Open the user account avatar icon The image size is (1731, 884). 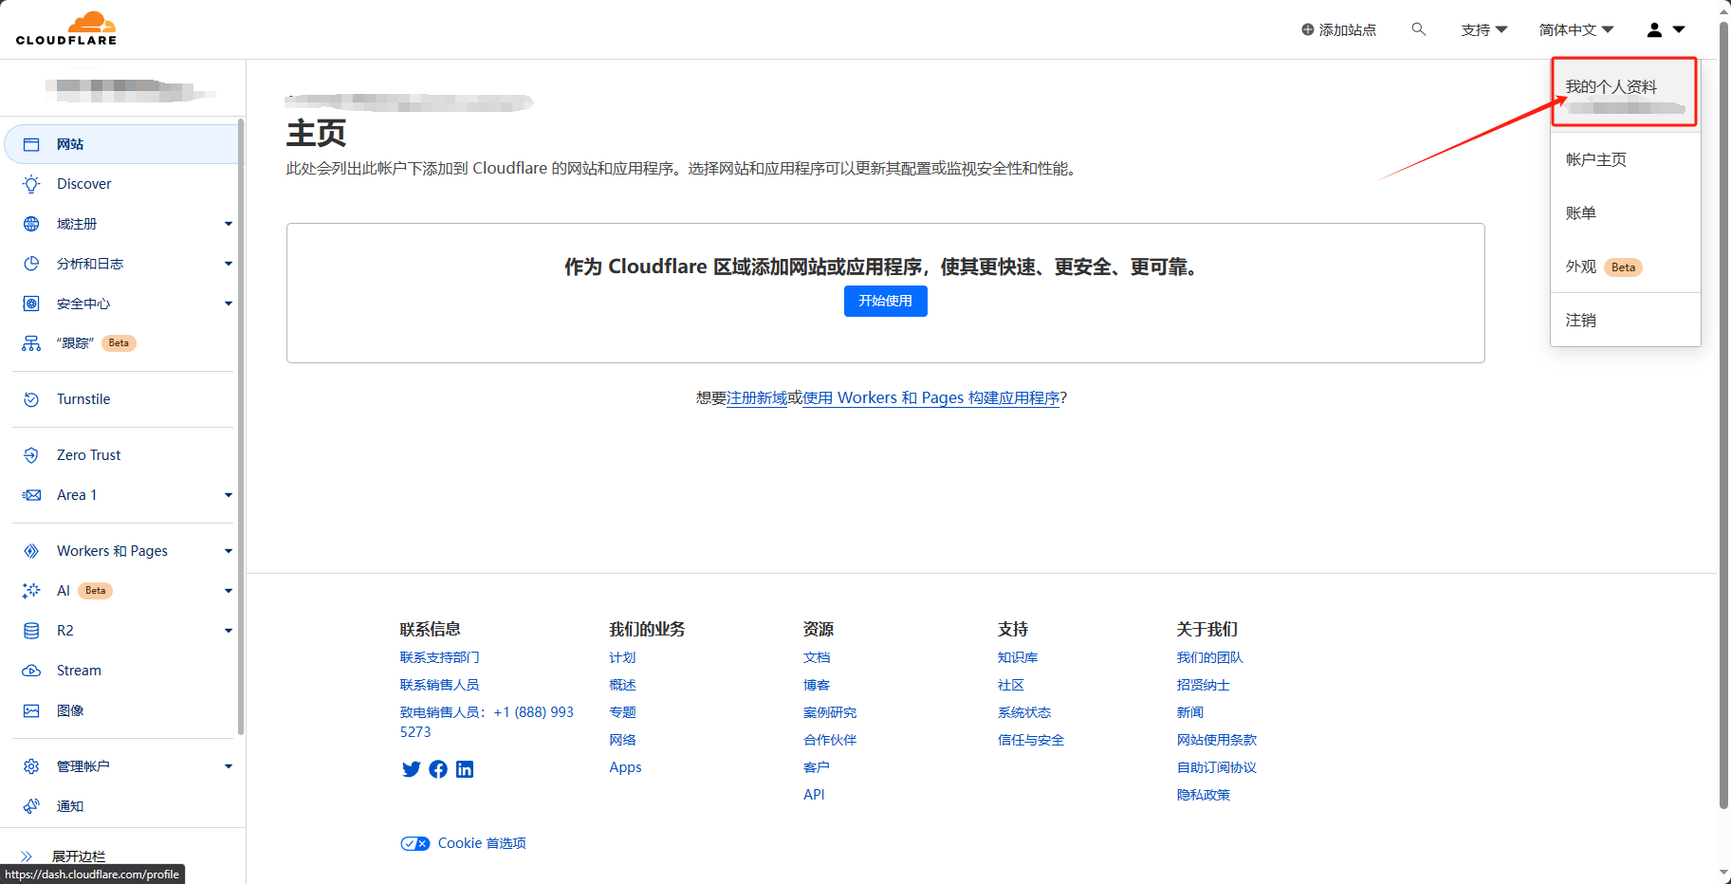click(x=1654, y=29)
